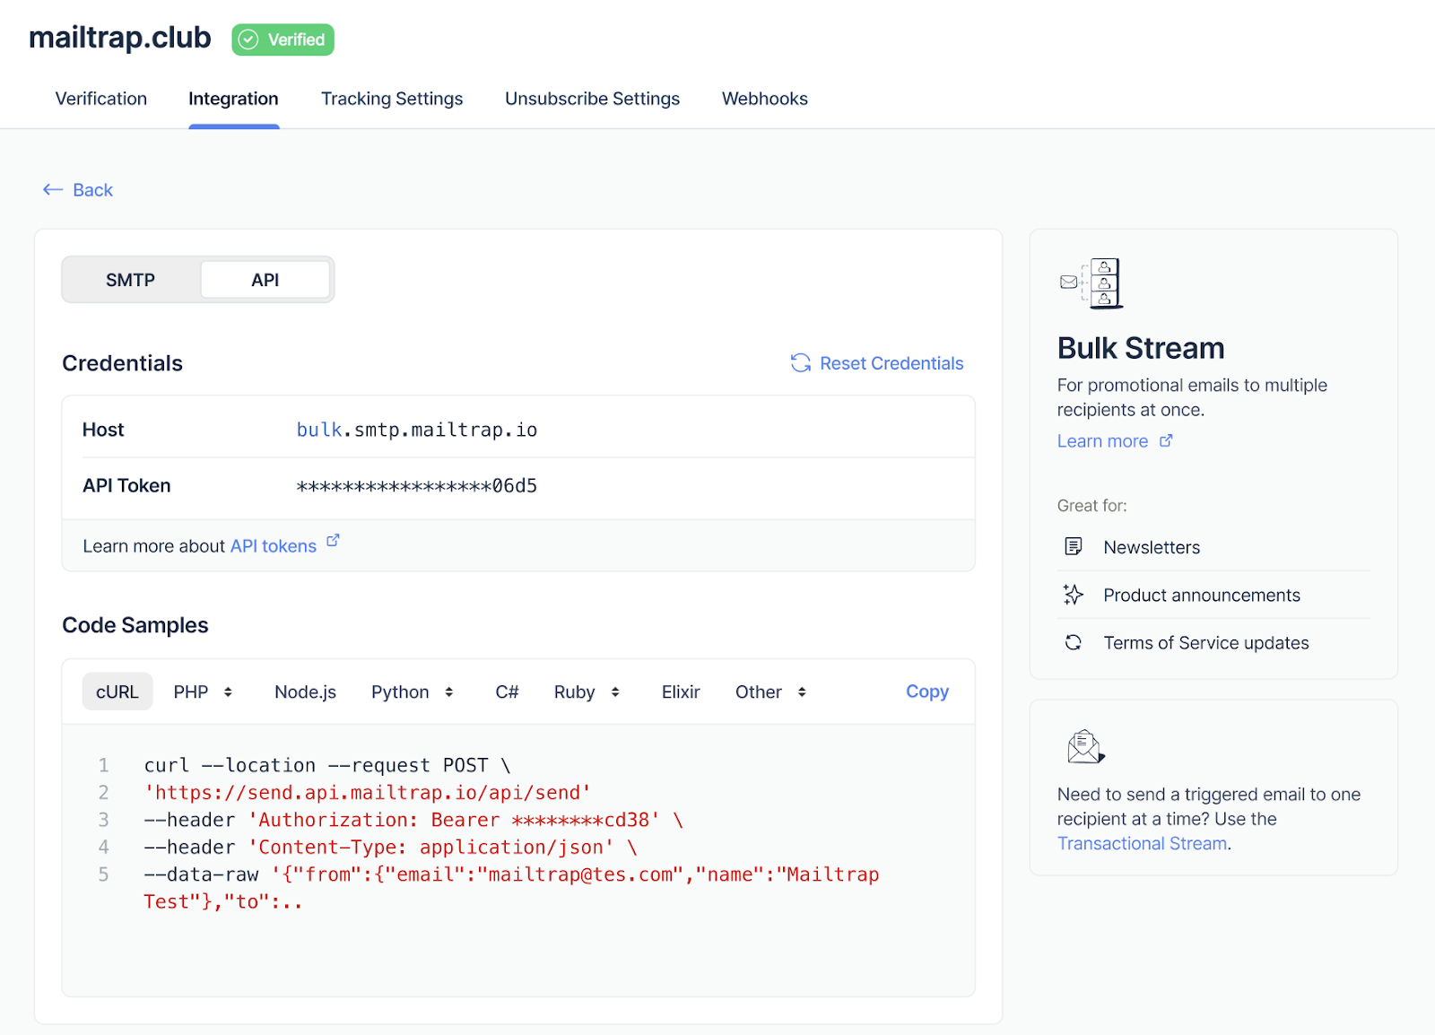Click the Transactional Stream link
The image size is (1435, 1035).
point(1143,843)
